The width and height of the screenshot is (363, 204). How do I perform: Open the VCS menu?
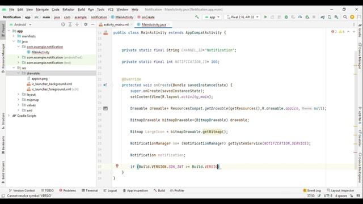point(111,10)
